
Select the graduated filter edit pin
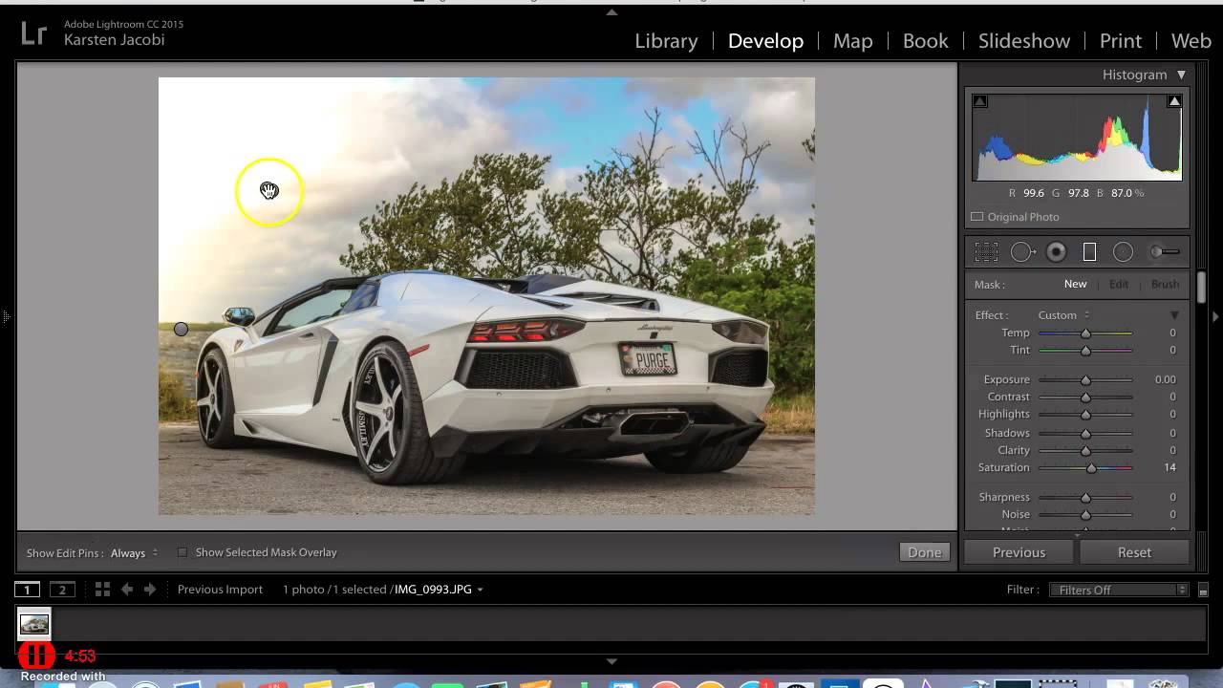coord(181,329)
